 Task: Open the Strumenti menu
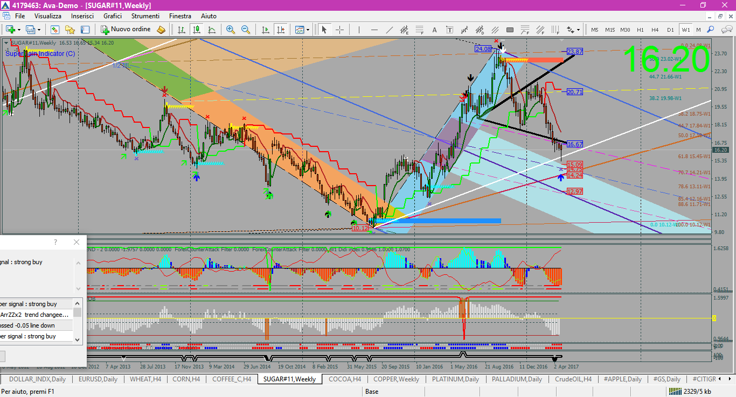coord(145,16)
